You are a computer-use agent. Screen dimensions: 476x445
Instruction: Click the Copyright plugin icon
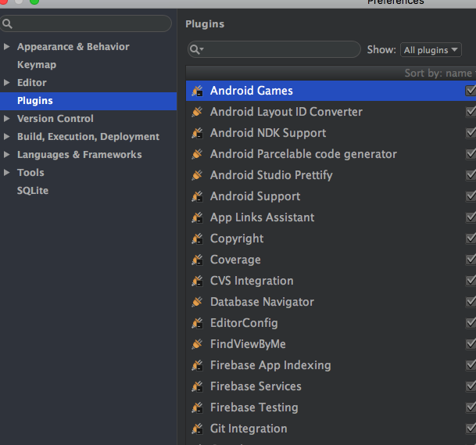click(197, 239)
